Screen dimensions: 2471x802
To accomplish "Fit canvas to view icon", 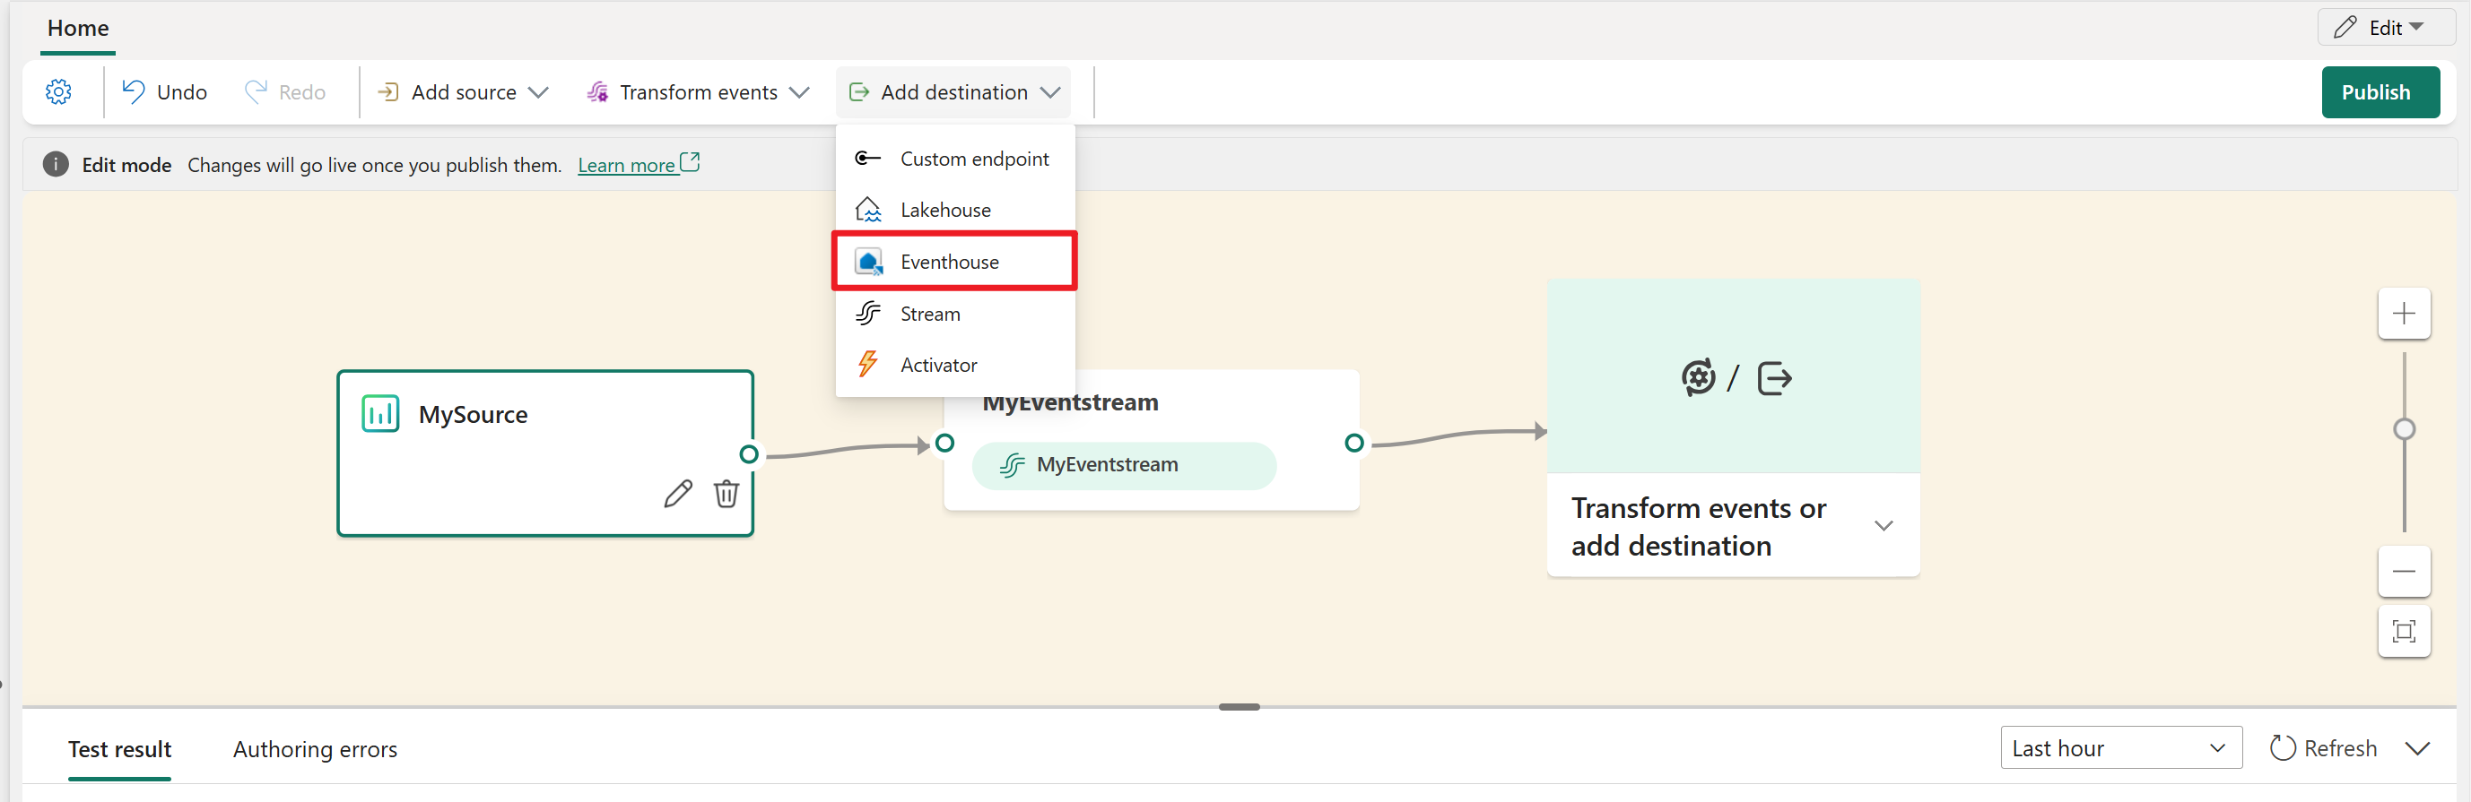I will (2404, 632).
